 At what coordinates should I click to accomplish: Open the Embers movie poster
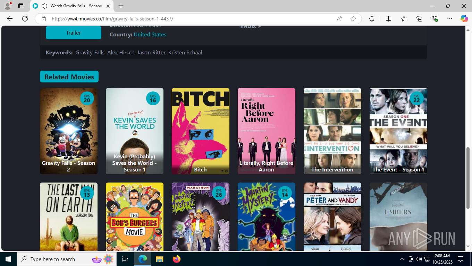tap(398, 216)
